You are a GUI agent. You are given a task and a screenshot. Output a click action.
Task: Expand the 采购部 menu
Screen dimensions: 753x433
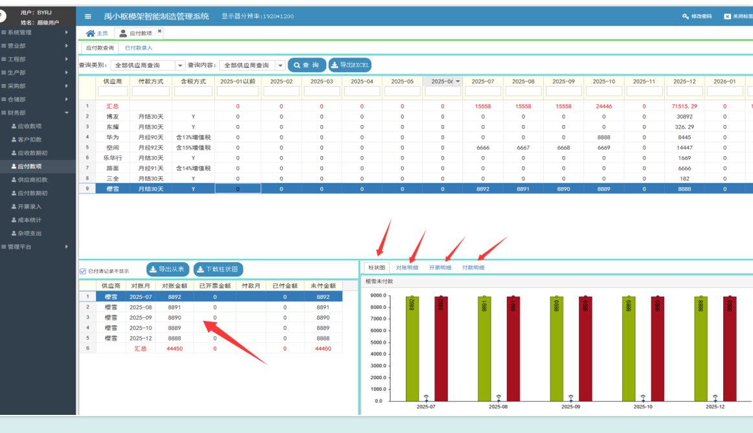pos(38,87)
